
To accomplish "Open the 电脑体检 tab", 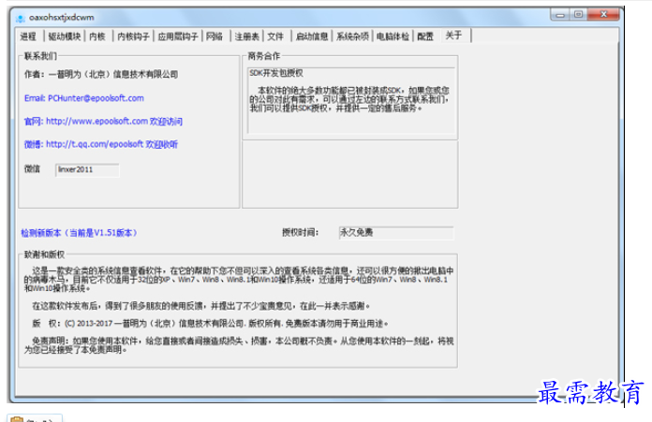I will (393, 36).
